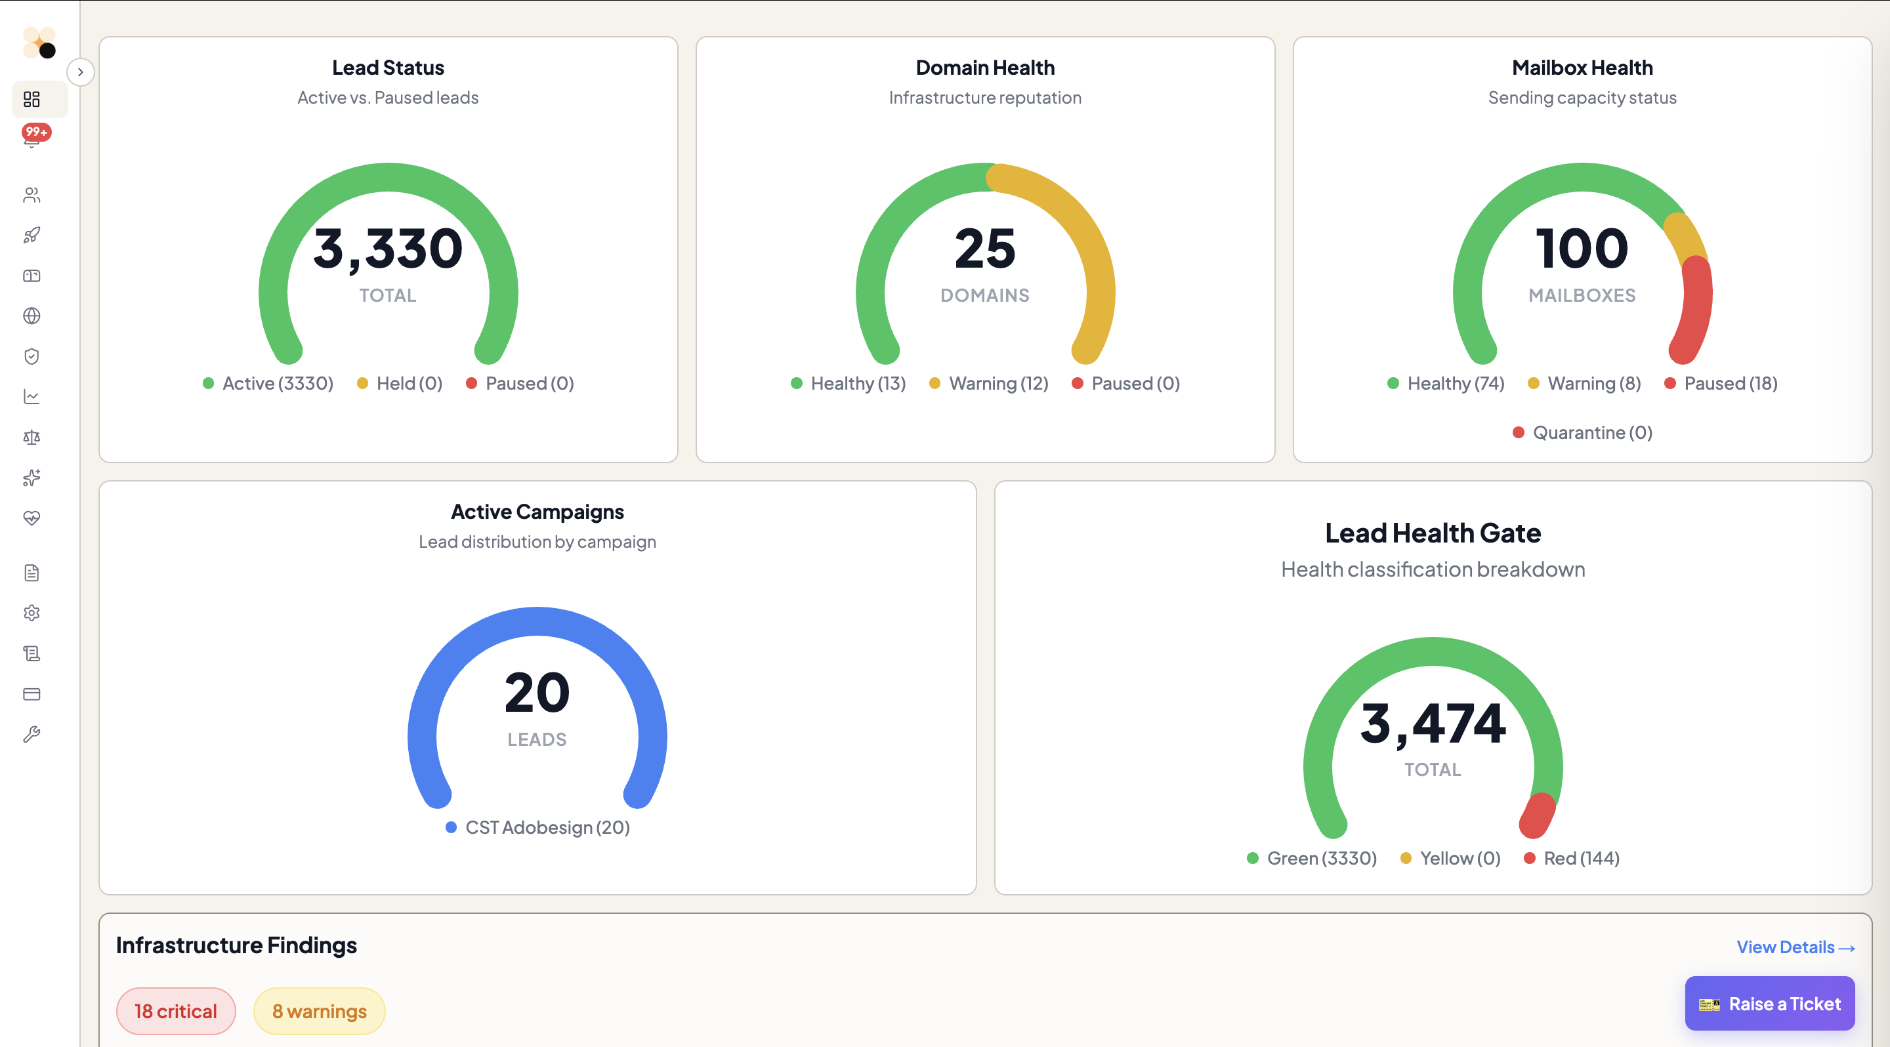Viewport: 1890px width, 1047px height.
Task: Click the users/people sidebar icon
Action: (31, 195)
